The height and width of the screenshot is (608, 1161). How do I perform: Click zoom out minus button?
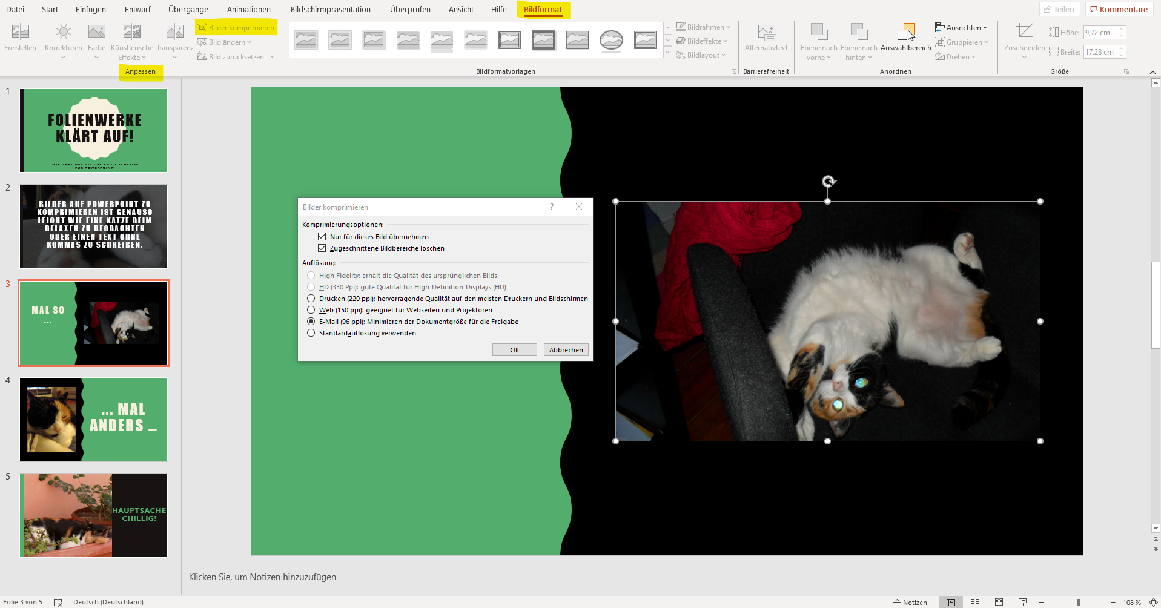coord(1042,602)
